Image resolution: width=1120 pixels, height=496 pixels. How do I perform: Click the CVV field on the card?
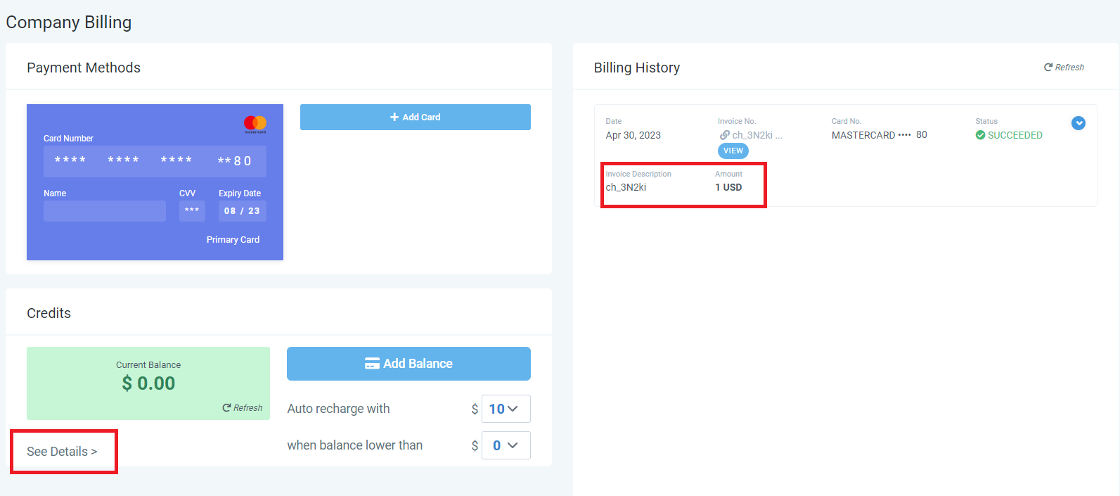pyautogui.click(x=192, y=211)
